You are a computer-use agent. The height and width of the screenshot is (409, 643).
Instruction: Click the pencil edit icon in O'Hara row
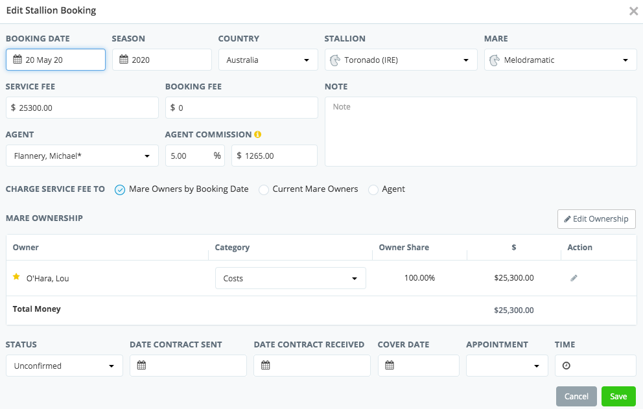(x=574, y=278)
